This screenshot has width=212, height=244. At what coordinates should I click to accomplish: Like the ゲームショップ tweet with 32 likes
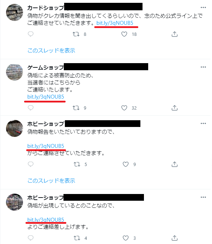point(124,108)
